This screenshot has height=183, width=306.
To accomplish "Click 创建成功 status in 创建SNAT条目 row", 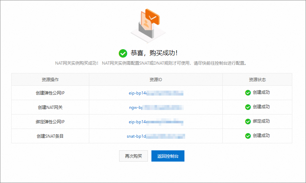I will click(261, 136).
